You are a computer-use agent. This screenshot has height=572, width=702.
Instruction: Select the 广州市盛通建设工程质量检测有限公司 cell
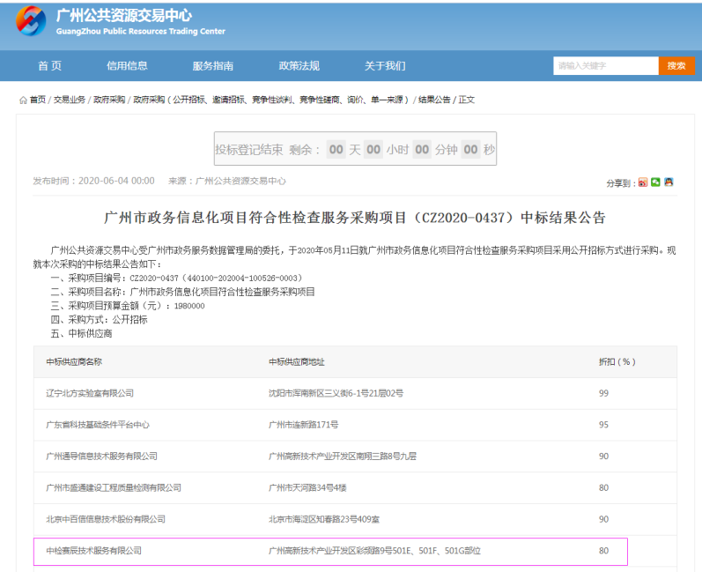[x=114, y=487]
